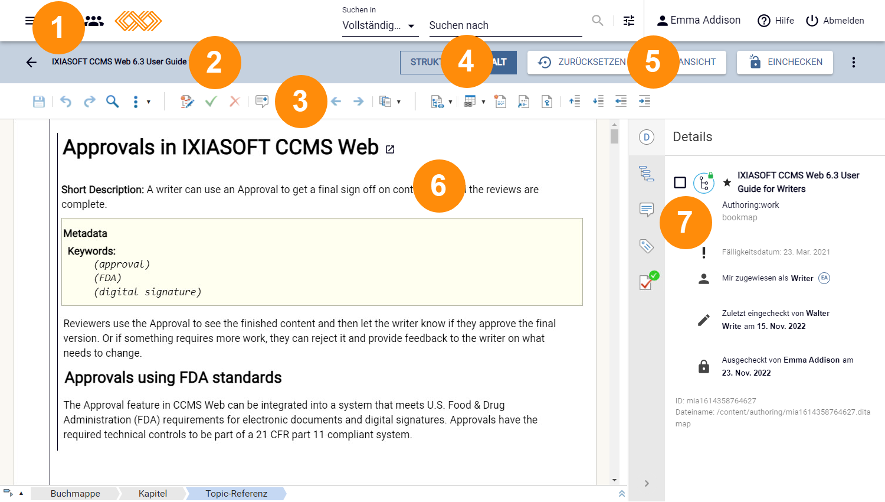Open the comments side panel icon
Screen dimensions: 885x502
click(x=647, y=210)
